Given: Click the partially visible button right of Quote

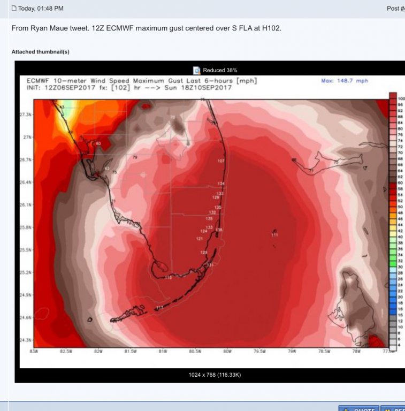Looking at the screenshot, I should 393,409.
